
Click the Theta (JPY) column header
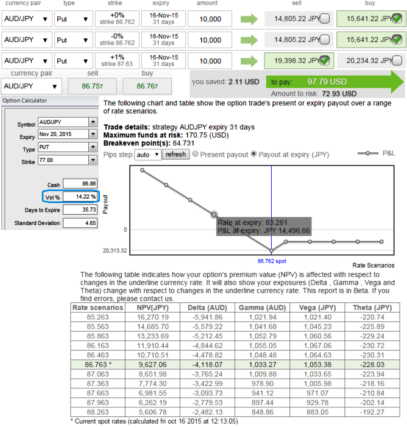pos(372,308)
